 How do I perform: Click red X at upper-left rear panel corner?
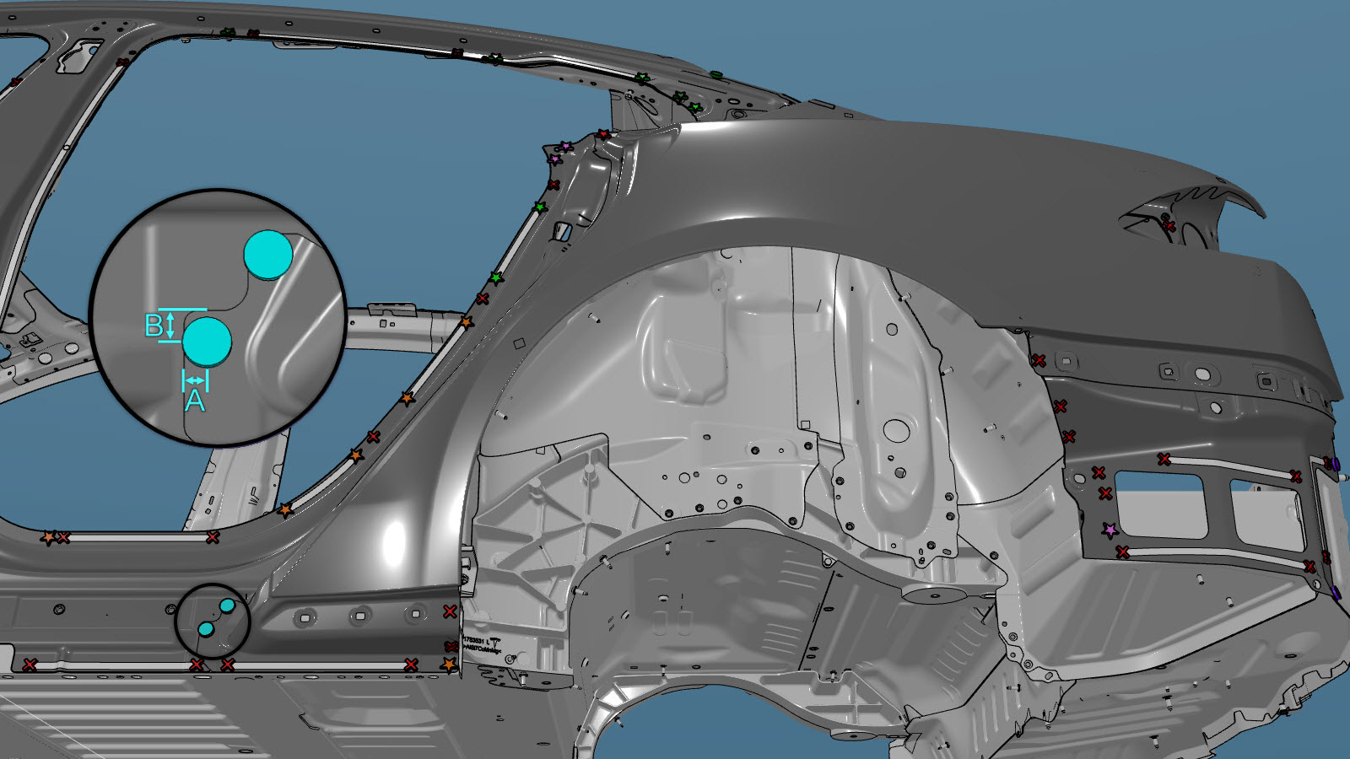point(1039,361)
